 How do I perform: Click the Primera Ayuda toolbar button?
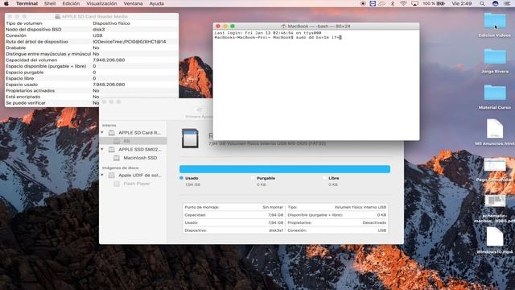click(199, 113)
